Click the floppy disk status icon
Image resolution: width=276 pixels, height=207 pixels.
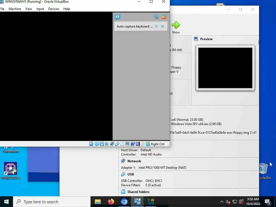pos(102,144)
